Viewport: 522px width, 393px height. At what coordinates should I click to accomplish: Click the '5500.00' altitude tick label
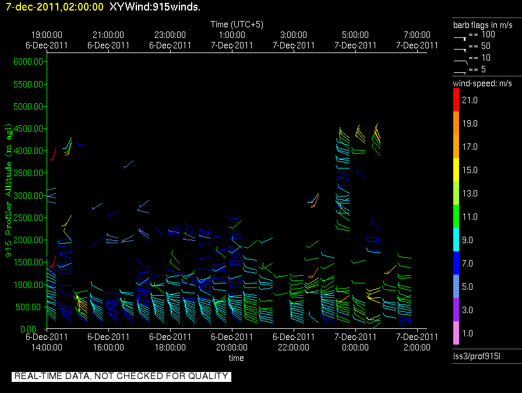click(29, 85)
